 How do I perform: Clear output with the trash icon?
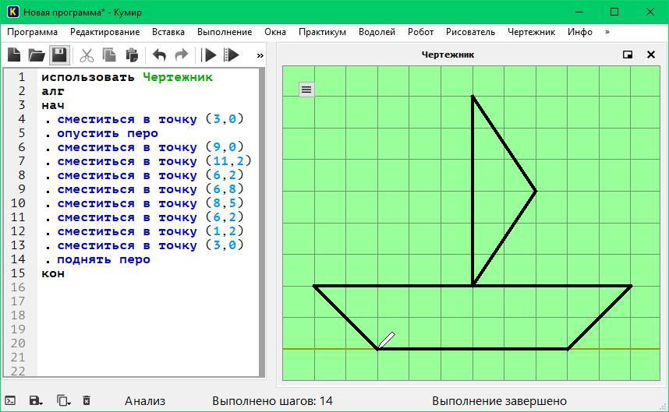point(87,400)
